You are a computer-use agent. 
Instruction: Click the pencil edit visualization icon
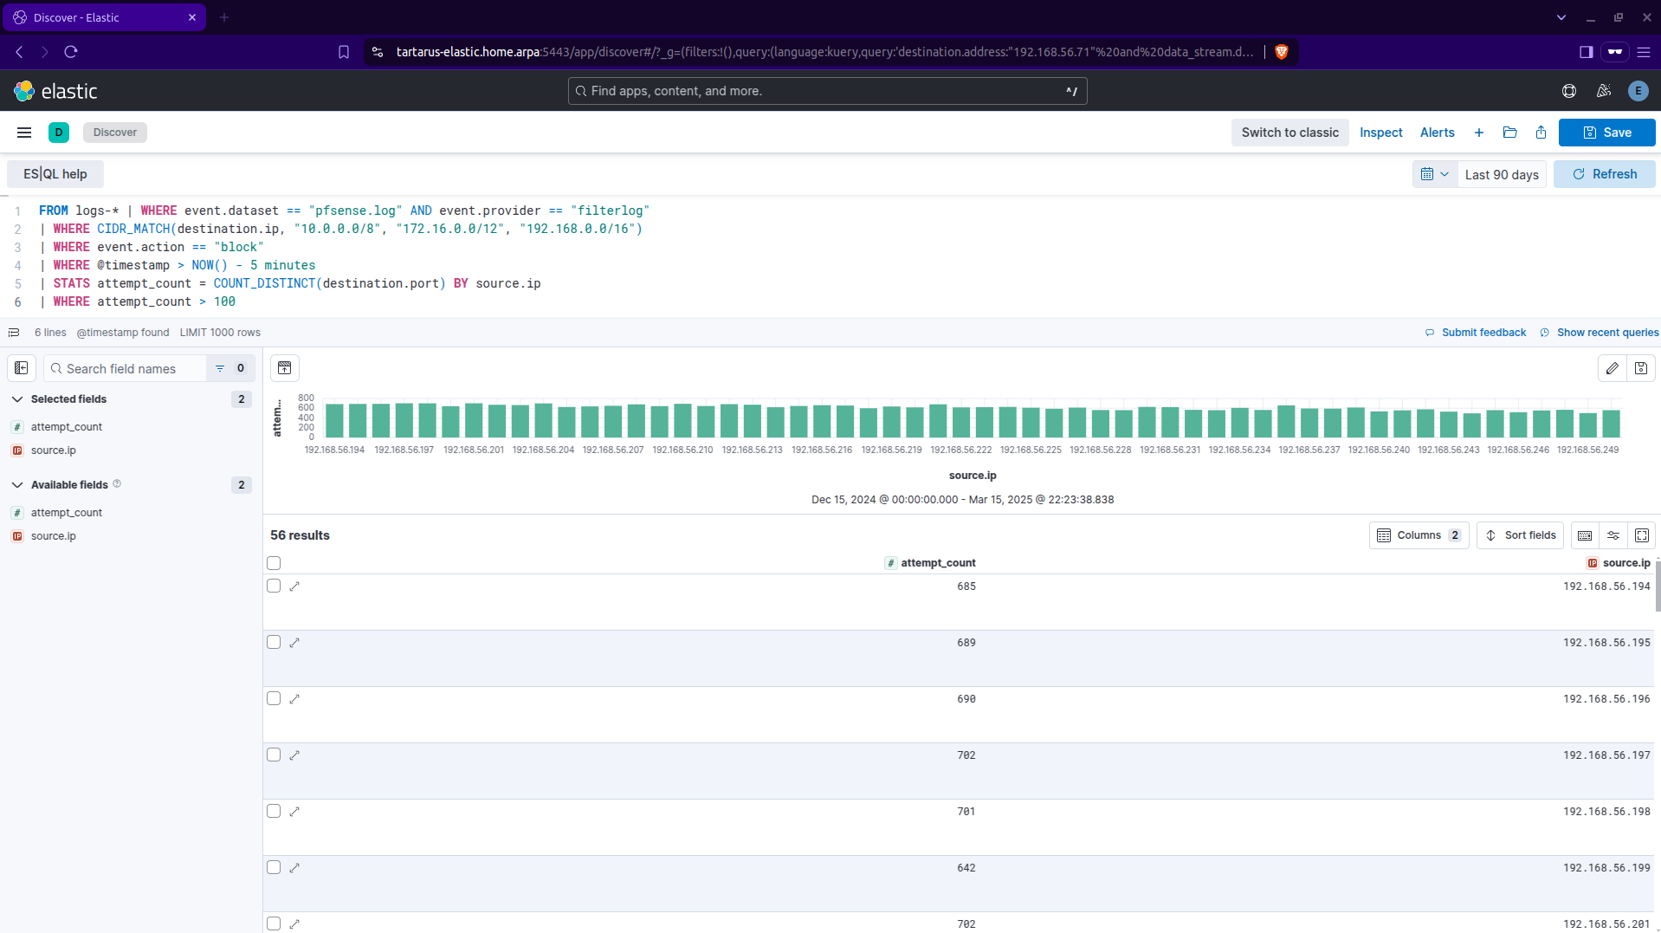point(1612,368)
